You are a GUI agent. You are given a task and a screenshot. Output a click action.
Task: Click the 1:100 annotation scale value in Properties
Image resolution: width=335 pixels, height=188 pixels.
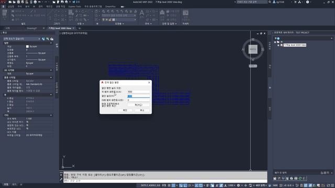click(x=29, y=119)
